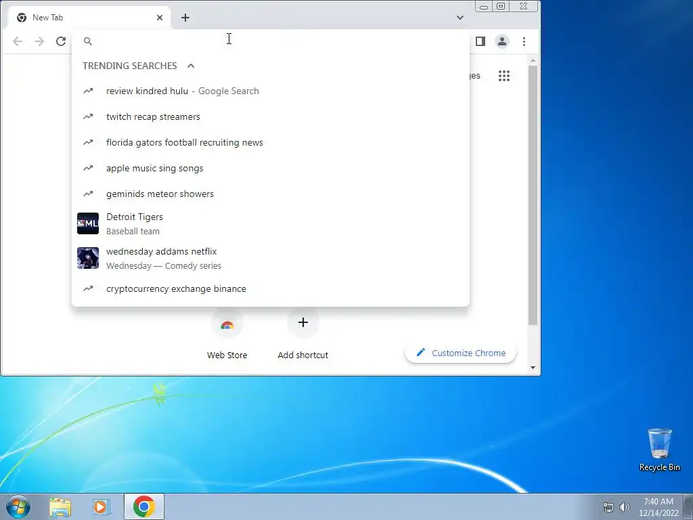Open Windows Explorer from the taskbar
Image resolution: width=693 pixels, height=520 pixels.
tap(60, 507)
